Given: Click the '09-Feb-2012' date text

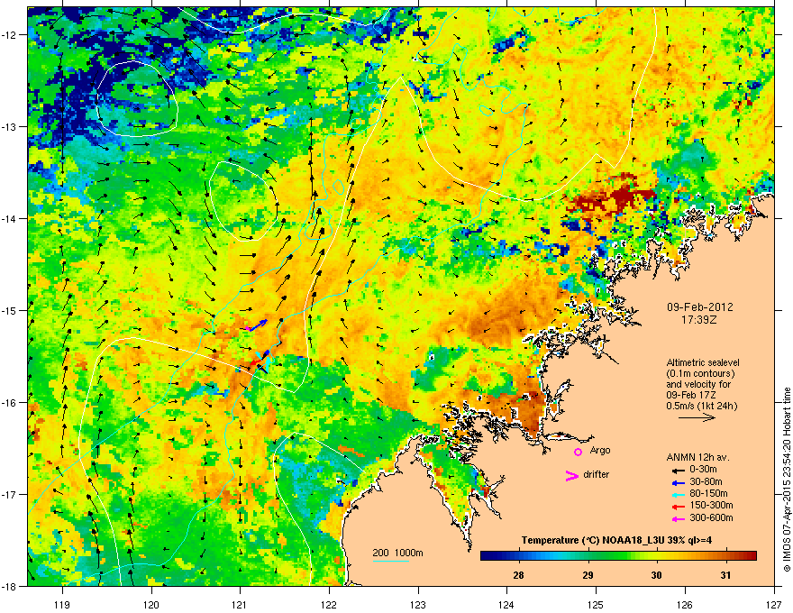Looking at the screenshot, I should pos(699,307).
